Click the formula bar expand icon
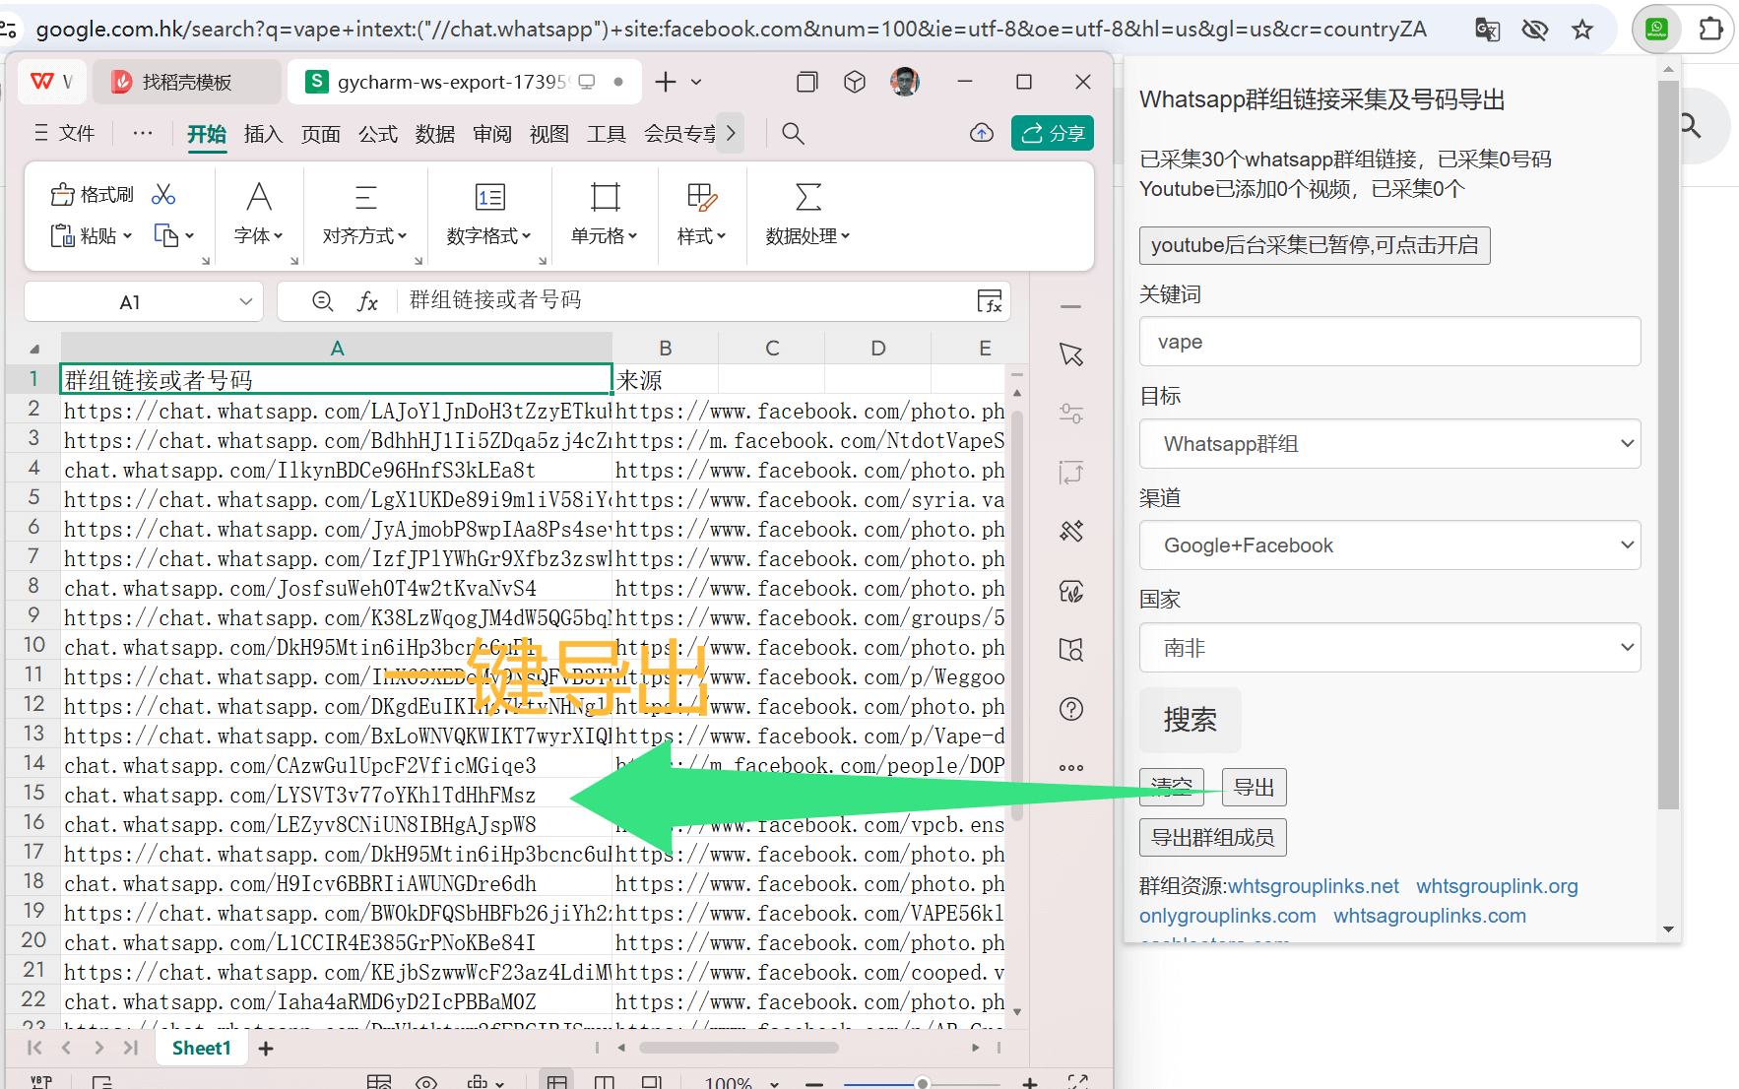The image size is (1739, 1089). pyautogui.click(x=989, y=301)
